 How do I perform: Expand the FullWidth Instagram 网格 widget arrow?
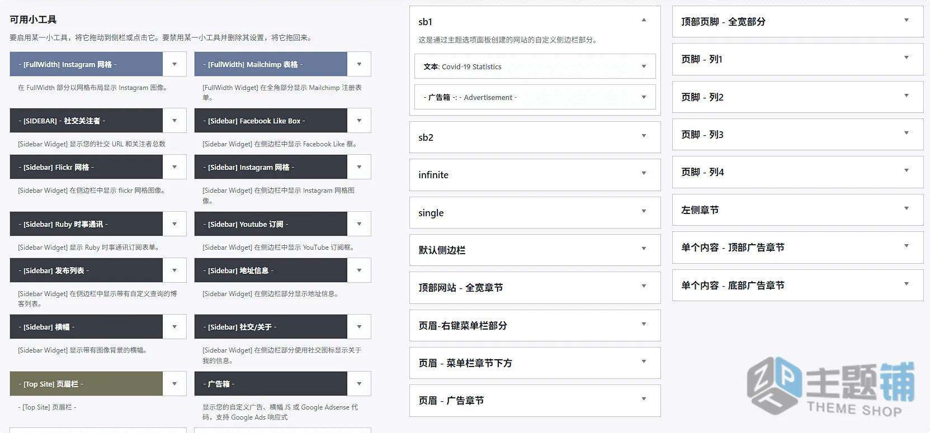(x=174, y=64)
